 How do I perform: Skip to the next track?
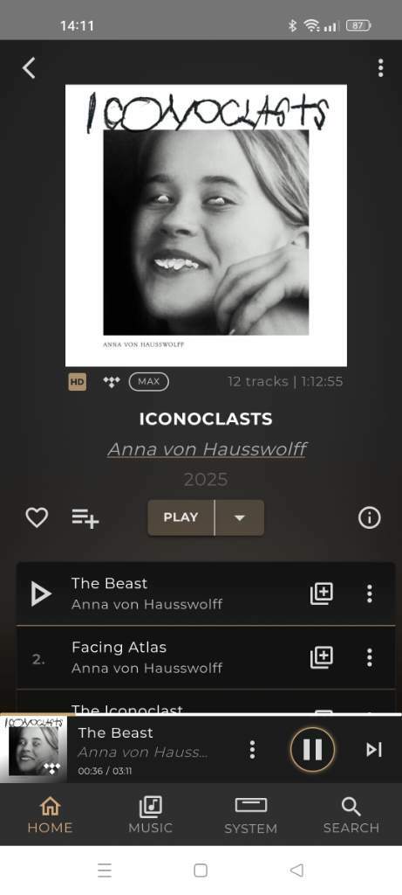coord(374,749)
